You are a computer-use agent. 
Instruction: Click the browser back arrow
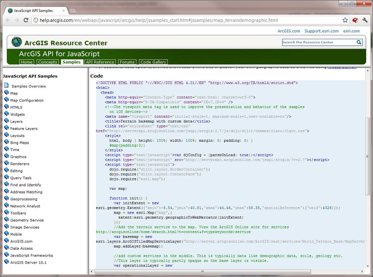(x=8, y=20)
